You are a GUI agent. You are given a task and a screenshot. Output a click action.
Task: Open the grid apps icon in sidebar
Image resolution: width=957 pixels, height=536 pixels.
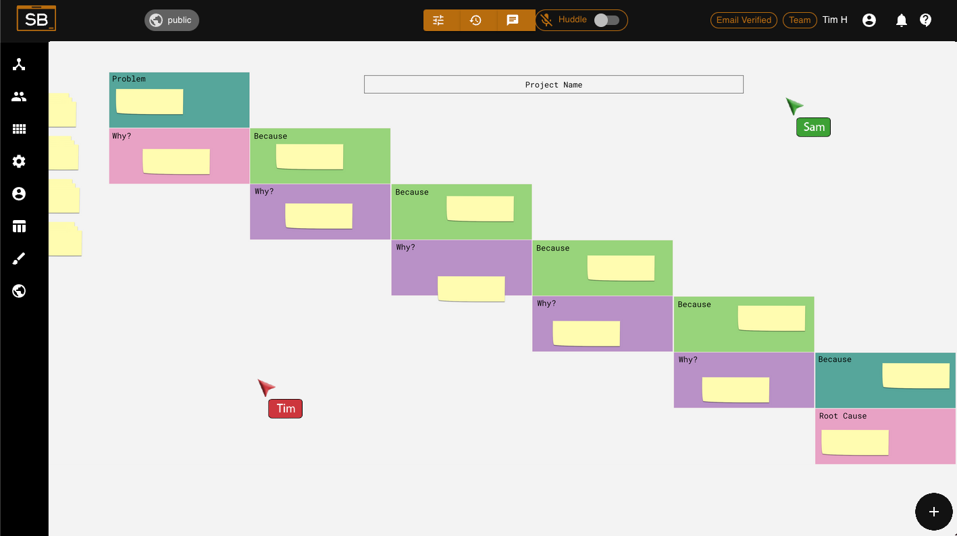point(19,129)
